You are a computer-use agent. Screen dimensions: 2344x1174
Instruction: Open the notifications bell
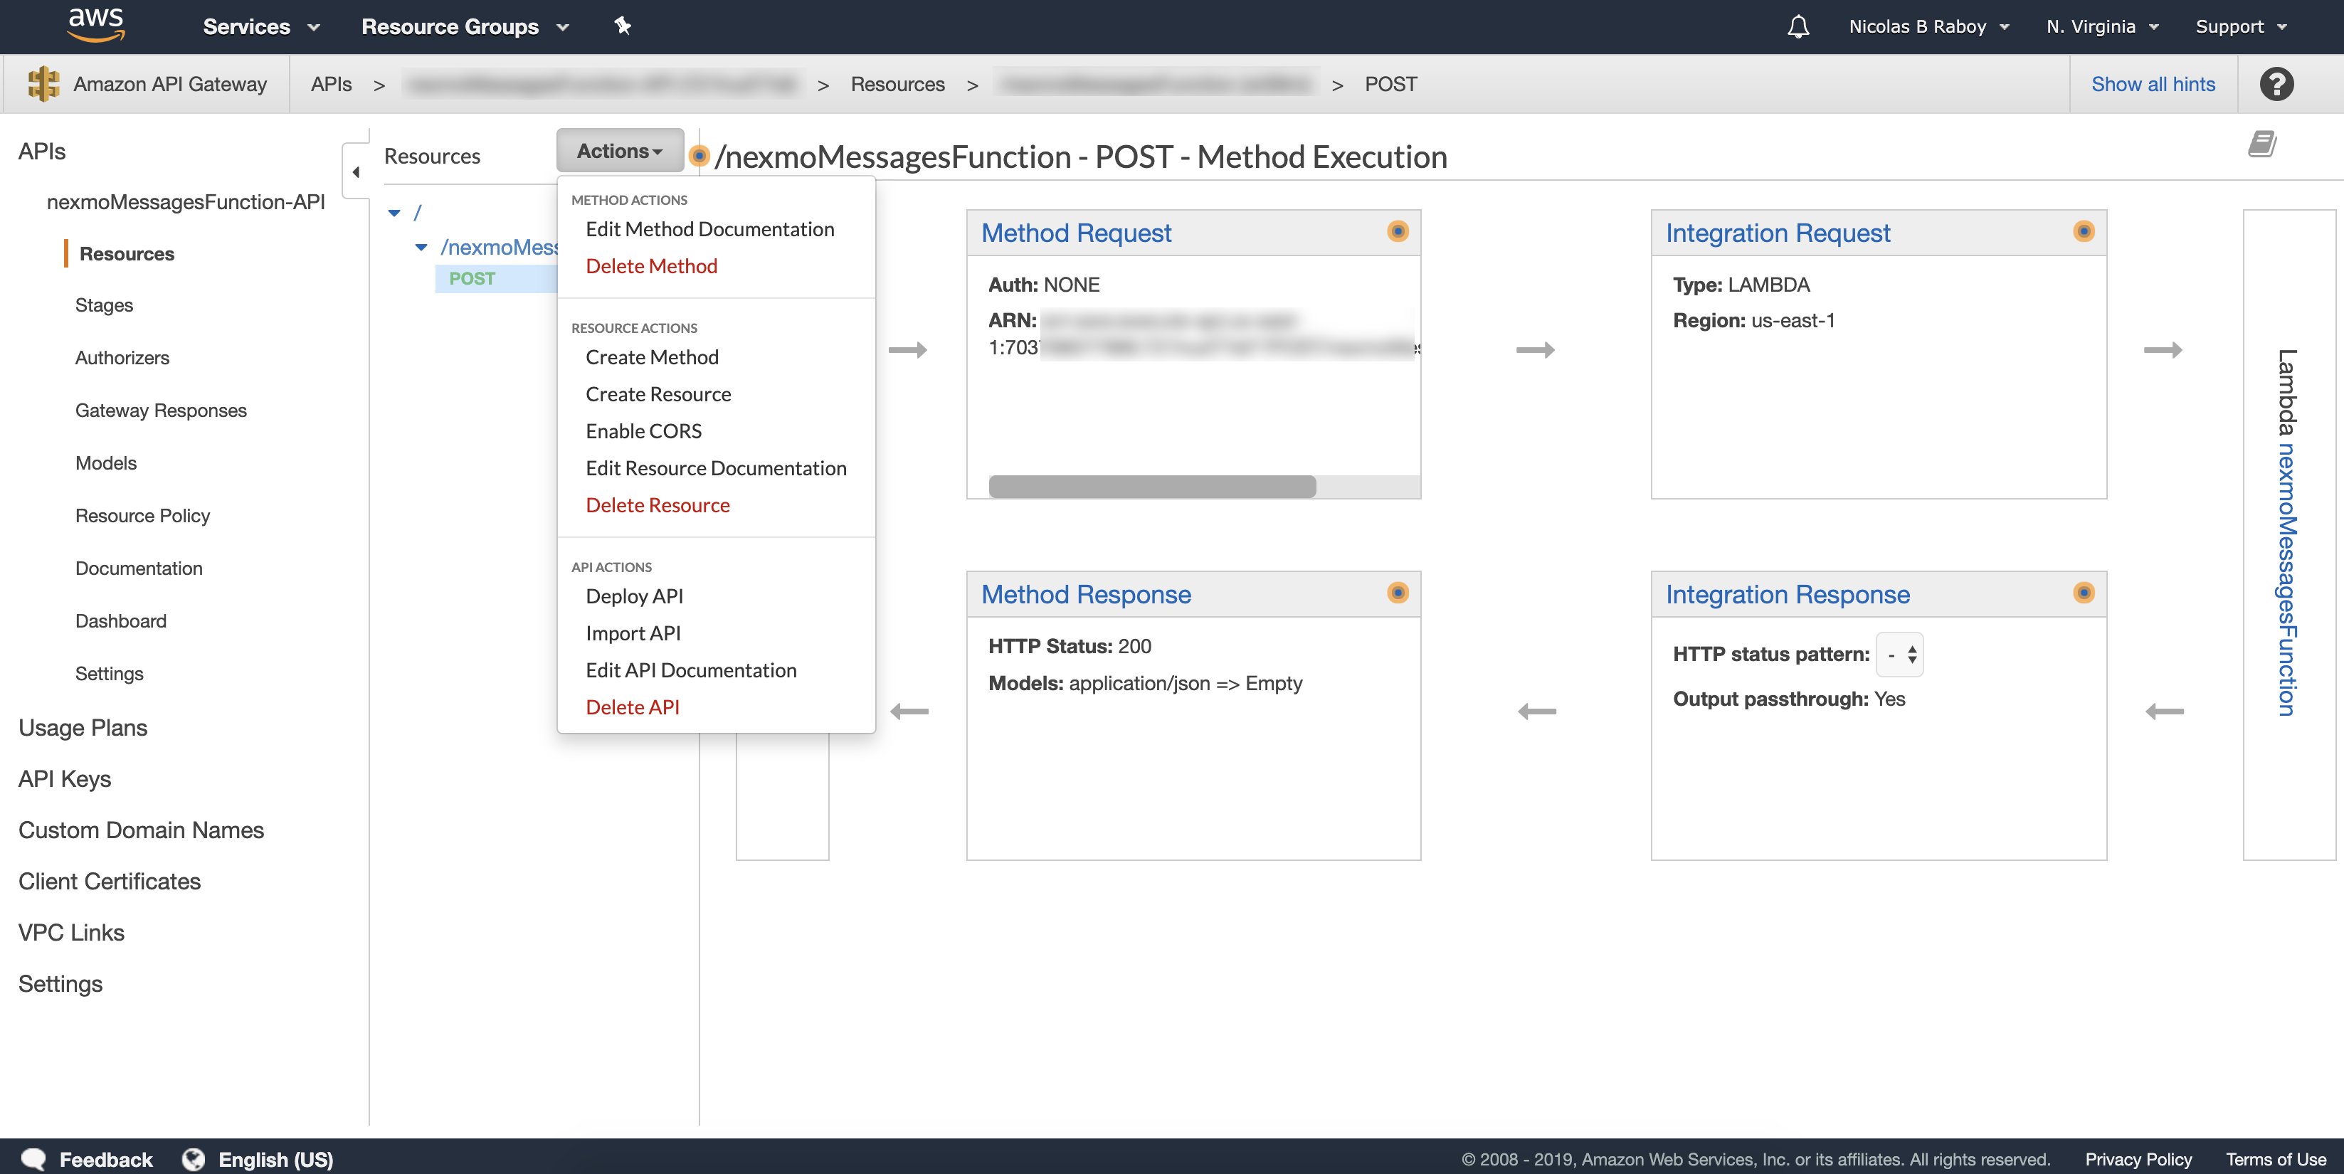point(1798,26)
